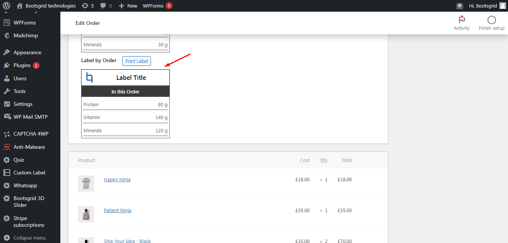Click the Appearance paintbrush icon
Image resolution: width=508 pixels, height=243 pixels.
(7, 52)
